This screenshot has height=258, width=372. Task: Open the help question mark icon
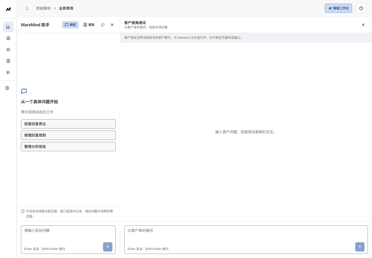(x=361, y=8)
